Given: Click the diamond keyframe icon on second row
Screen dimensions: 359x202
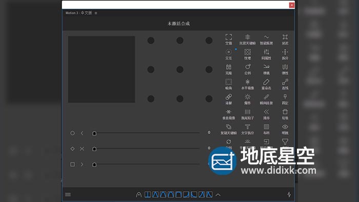Looking at the screenshot, I should coord(72,149).
